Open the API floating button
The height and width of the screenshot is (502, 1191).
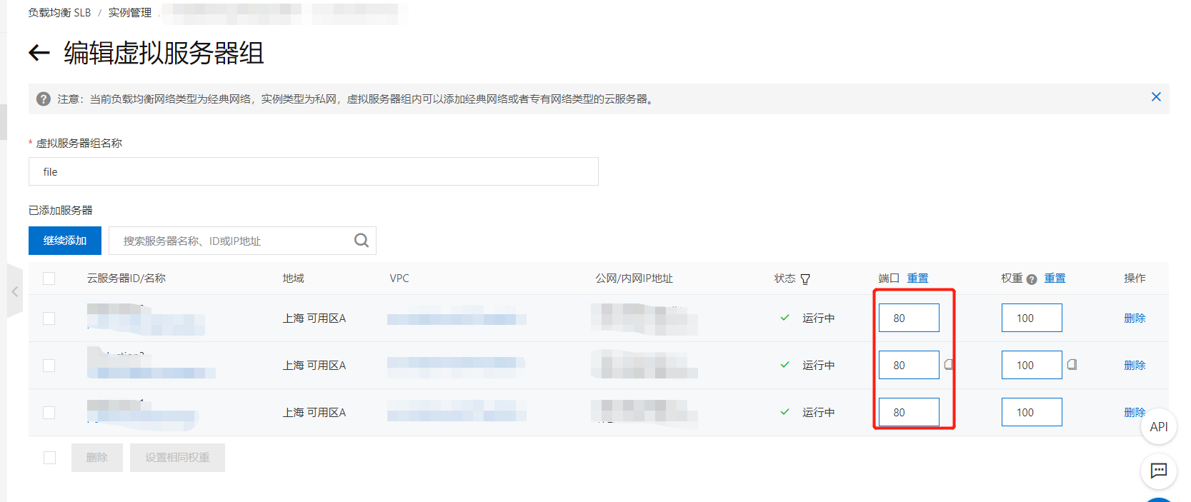click(x=1159, y=427)
